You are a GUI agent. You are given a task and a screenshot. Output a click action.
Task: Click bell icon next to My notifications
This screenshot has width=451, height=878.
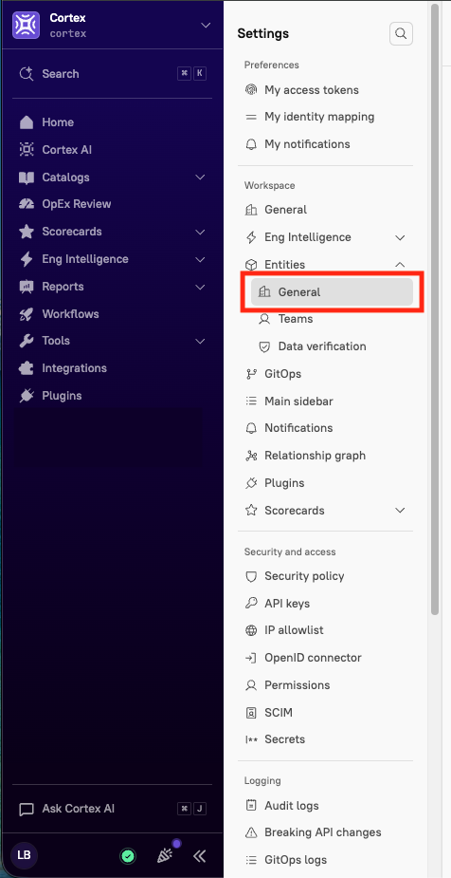(x=251, y=144)
